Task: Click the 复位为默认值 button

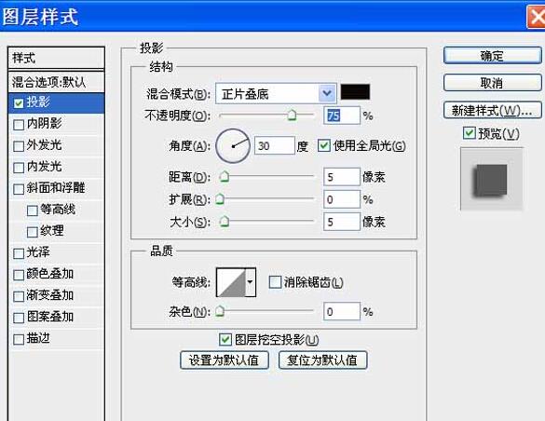Action: tap(323, 360)
